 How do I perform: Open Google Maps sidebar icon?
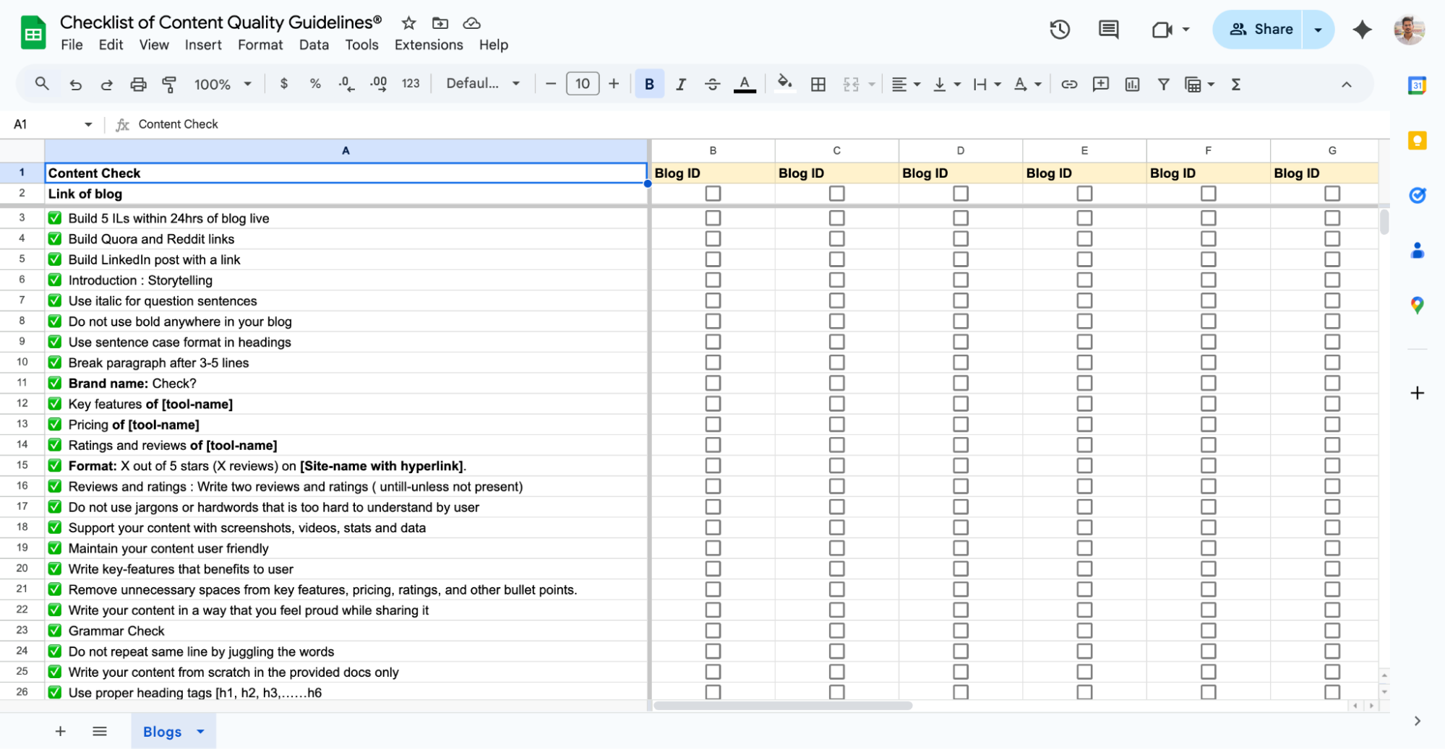(1417, 306)
